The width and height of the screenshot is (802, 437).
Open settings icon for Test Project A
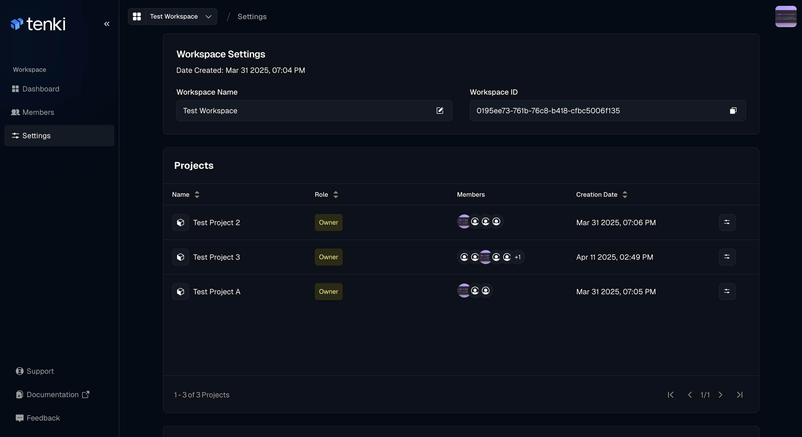coord(727,291)
